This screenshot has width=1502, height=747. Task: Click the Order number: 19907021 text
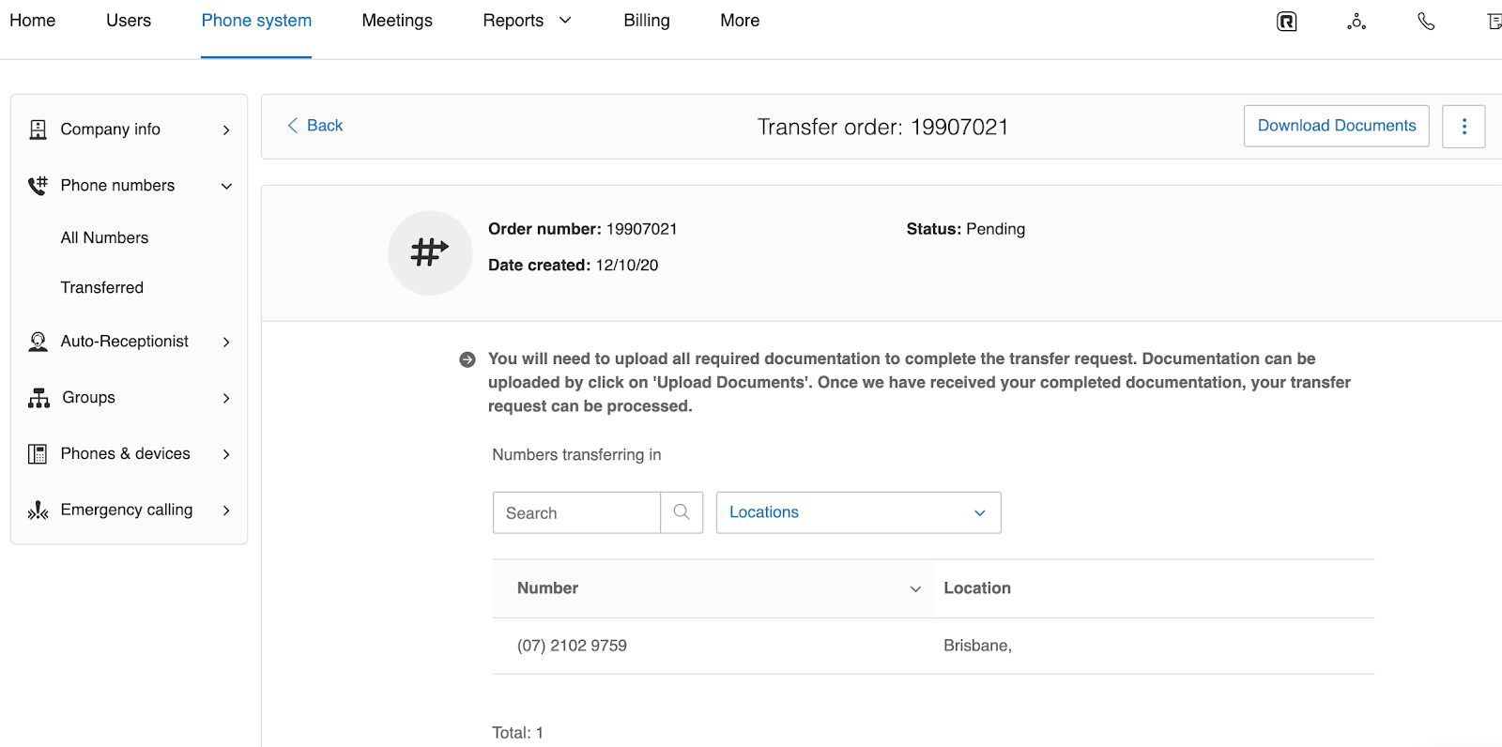coord(582,229)
